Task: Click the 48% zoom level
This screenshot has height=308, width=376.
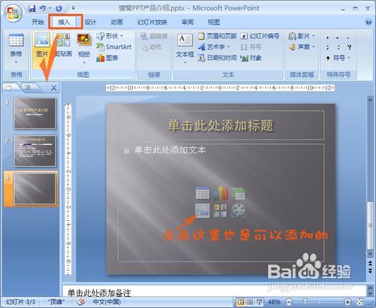Action: pyautogui.click(x=274, y=302)
